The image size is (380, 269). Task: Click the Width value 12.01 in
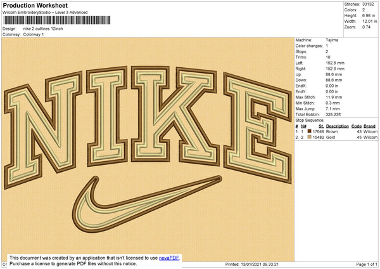(x=370, y=22)
